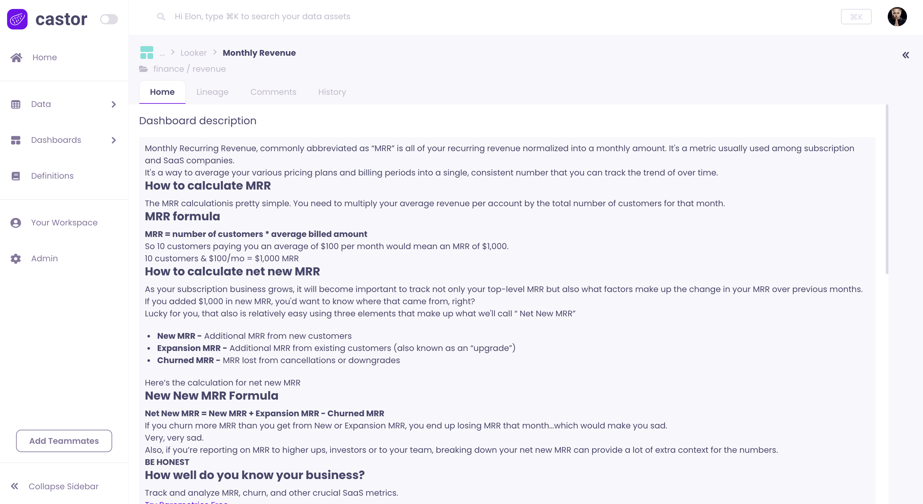Open Admin gear icon
This screenshot has width=923, height=504.
[x=16, y=258]
